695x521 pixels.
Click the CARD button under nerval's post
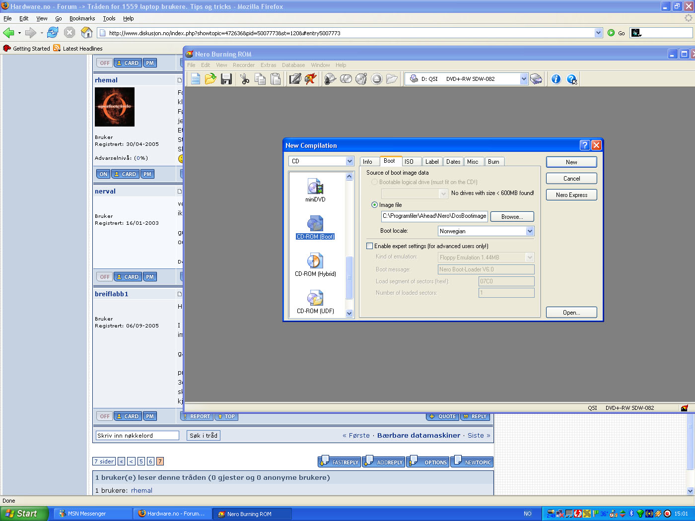coord(128,277)
